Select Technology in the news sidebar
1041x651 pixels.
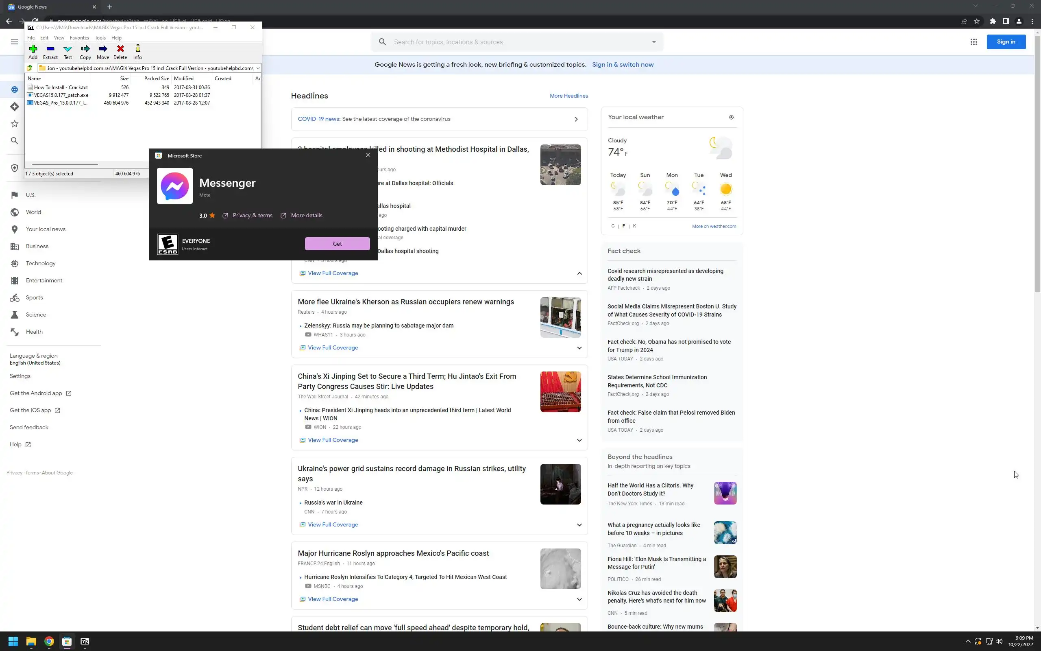coord(40,264)
